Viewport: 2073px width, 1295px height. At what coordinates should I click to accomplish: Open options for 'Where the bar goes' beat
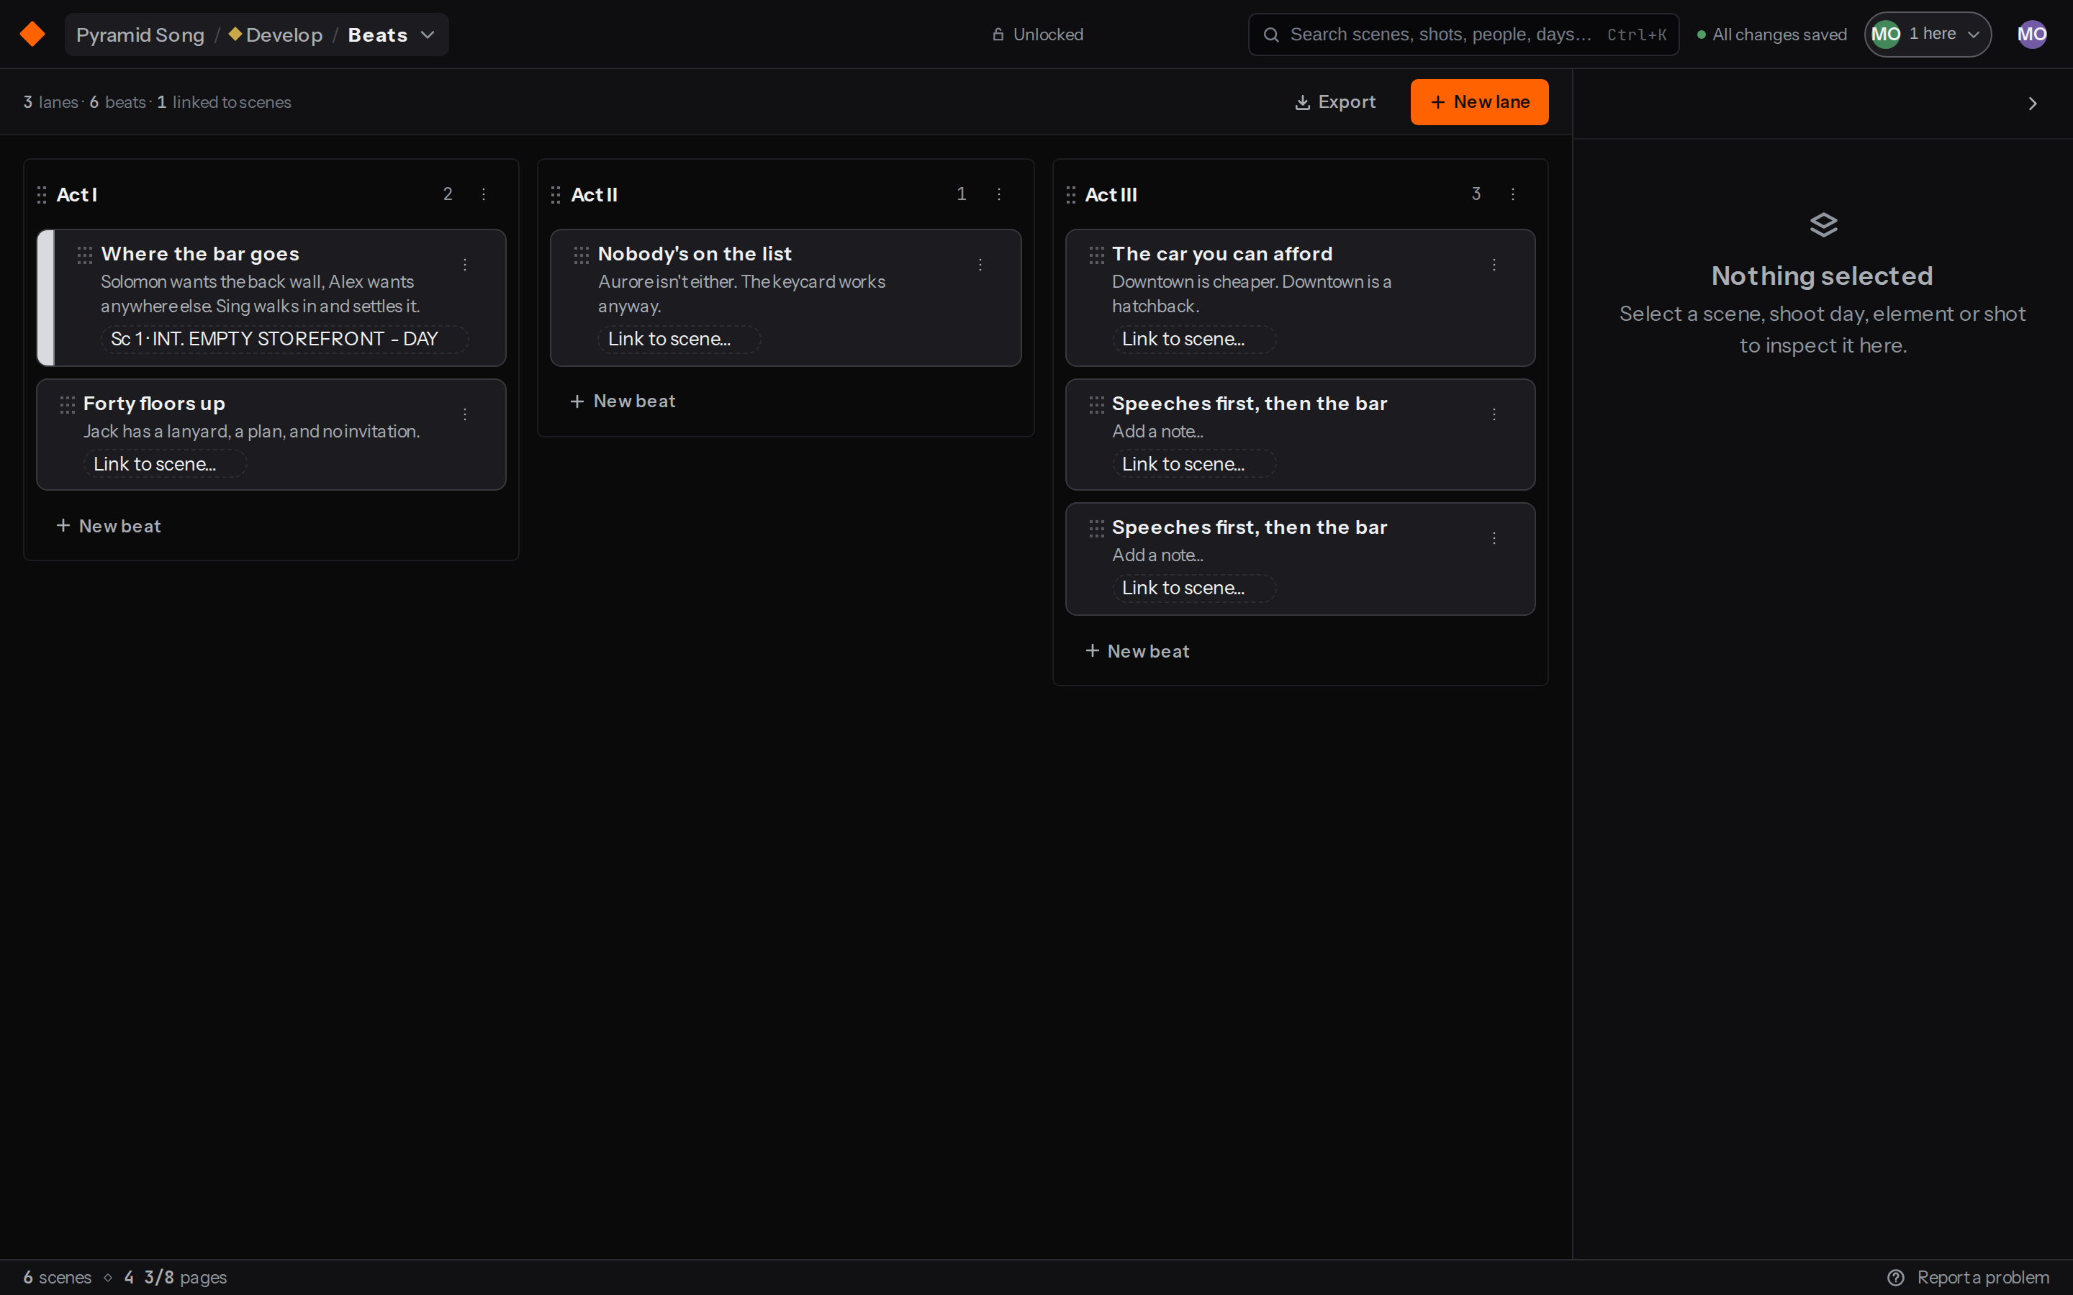coord(465,265)
